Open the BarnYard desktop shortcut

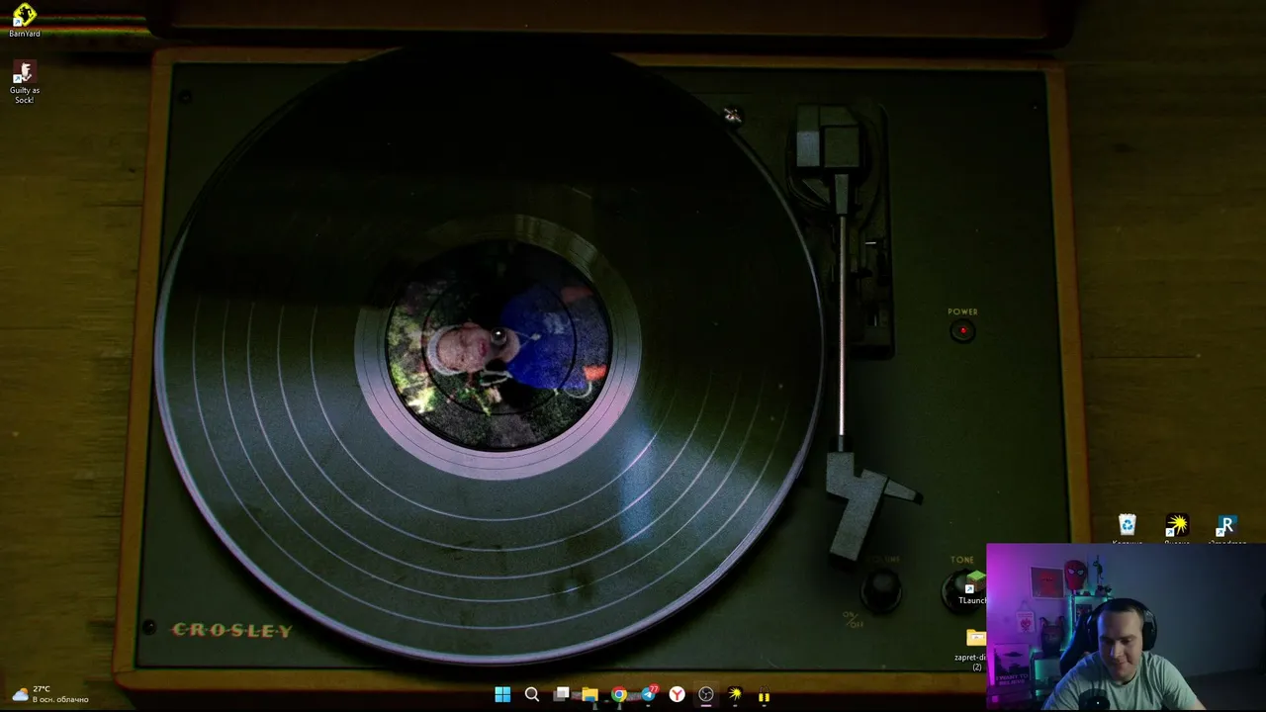coord(25,20)
